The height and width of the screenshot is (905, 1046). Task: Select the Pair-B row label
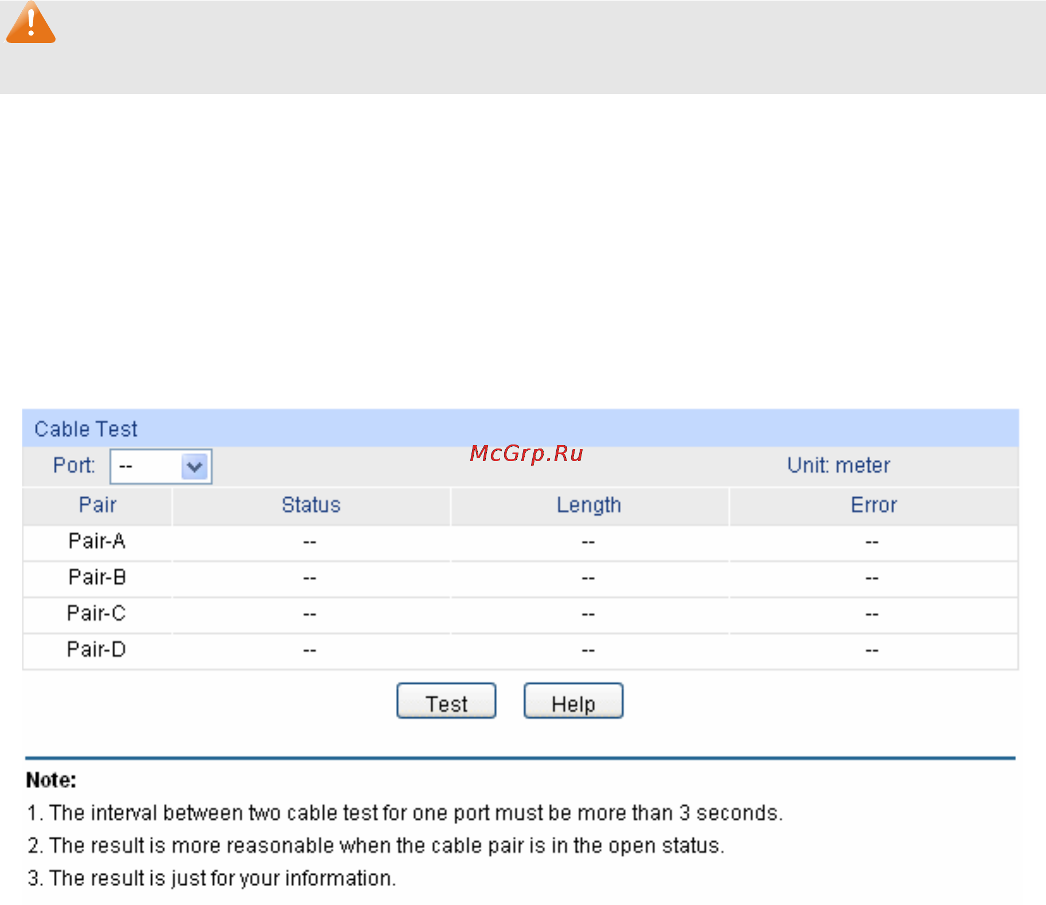[x=97, y=577]
